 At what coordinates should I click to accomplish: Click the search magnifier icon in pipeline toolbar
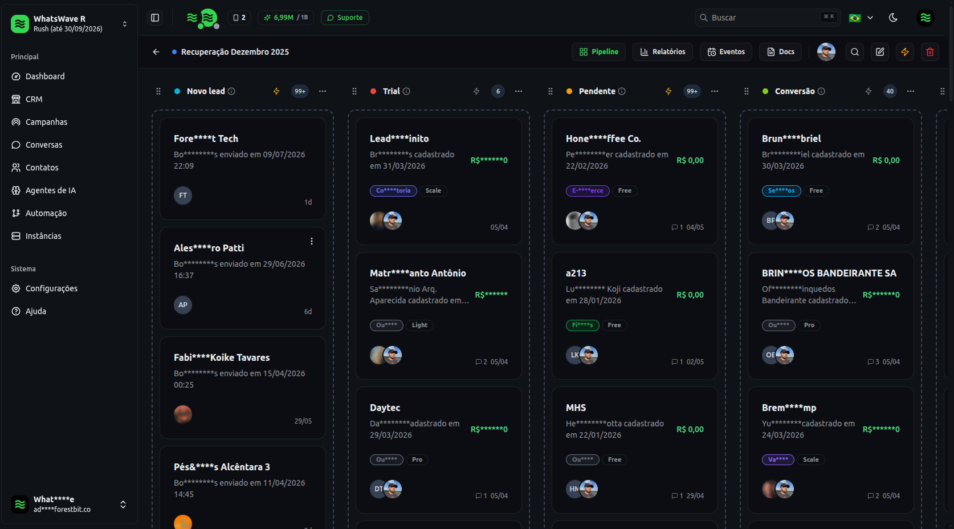coord(855,52)
